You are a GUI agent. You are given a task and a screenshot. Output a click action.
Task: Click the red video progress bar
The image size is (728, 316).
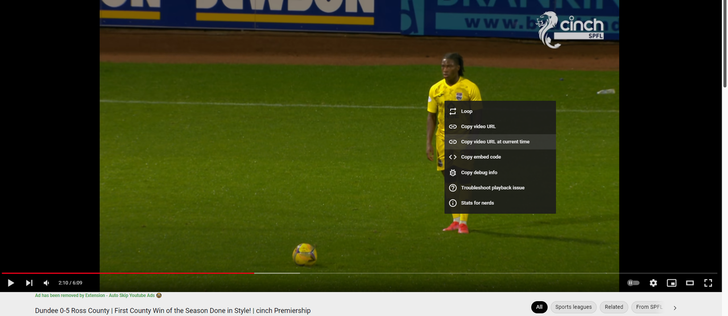(128, 273)
